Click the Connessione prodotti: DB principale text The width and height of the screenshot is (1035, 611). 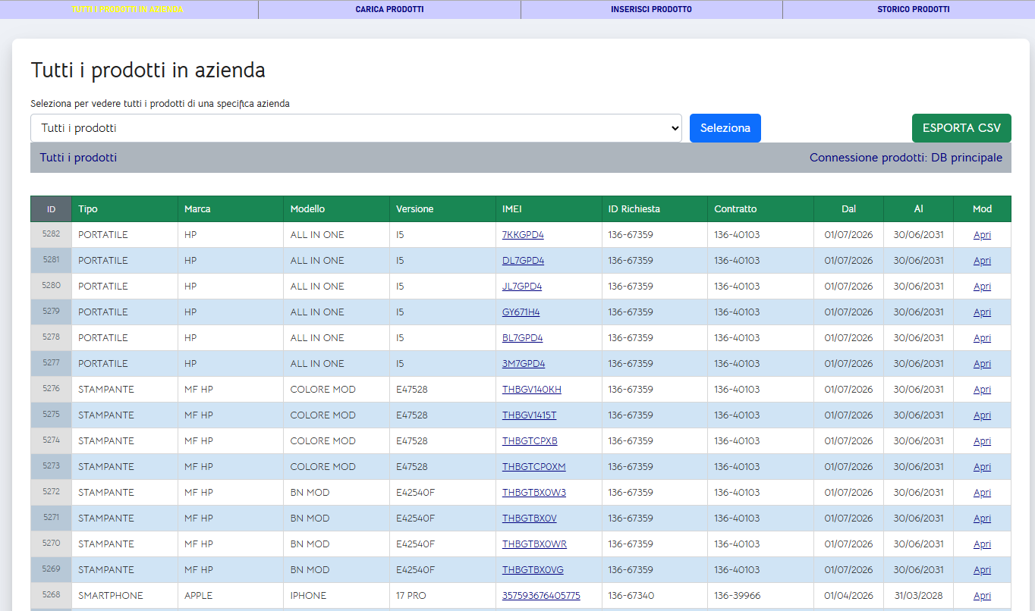[x=906, y=158]
